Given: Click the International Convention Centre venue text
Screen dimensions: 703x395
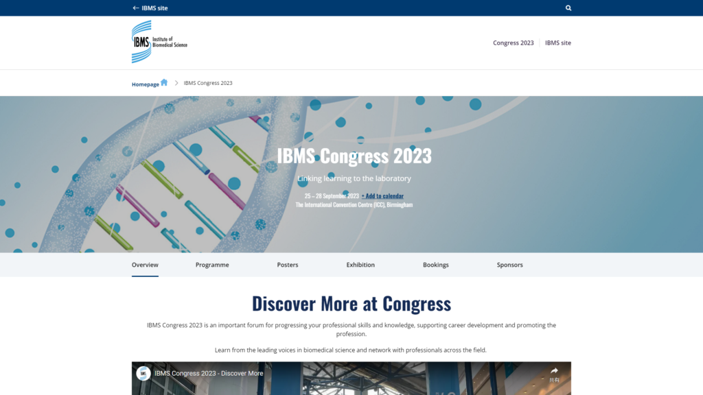Looking at the screenshot, I should pos(354,204).
